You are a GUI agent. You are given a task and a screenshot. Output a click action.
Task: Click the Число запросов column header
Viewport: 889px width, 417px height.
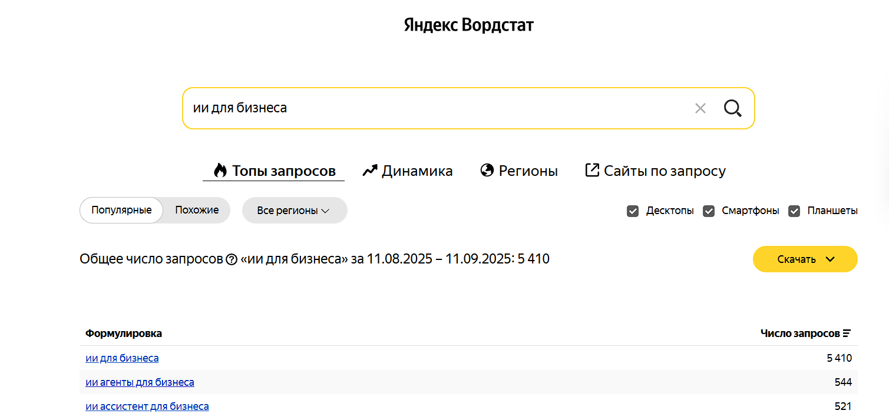[x=800, y=333]
